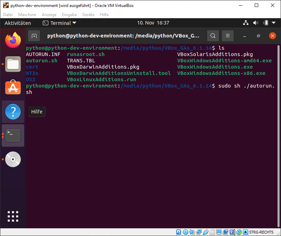Open a new terminal tab with the plus icon
The height and width of the screenshot is (236, 281).
34,36
